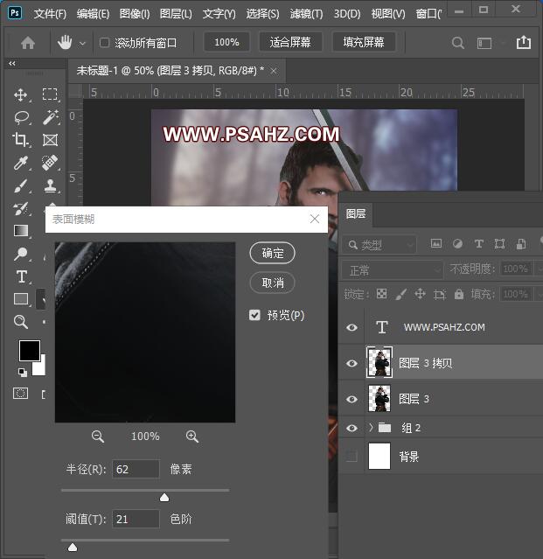Click the 适合屏幕 button
The height and width of the screenshot is (559, 543).
coord(290,42)
